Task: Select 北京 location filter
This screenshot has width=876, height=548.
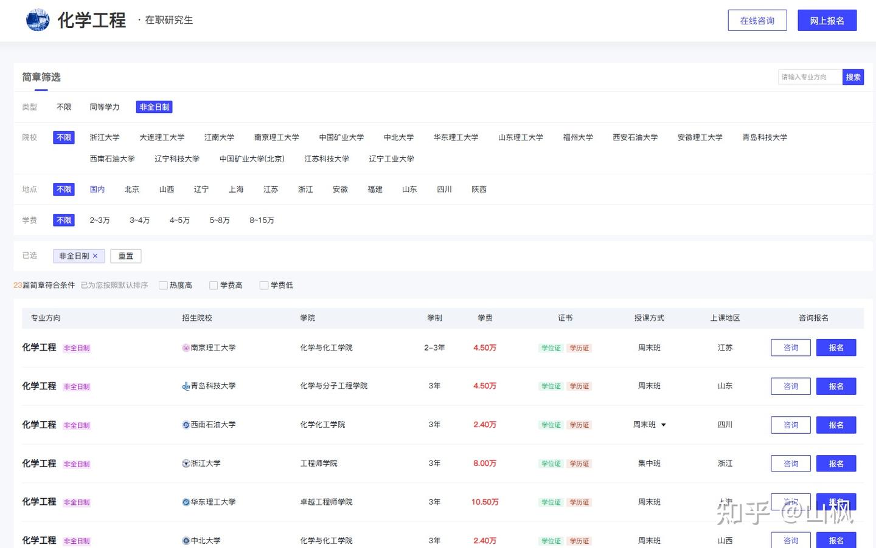Action: point(132,190)
